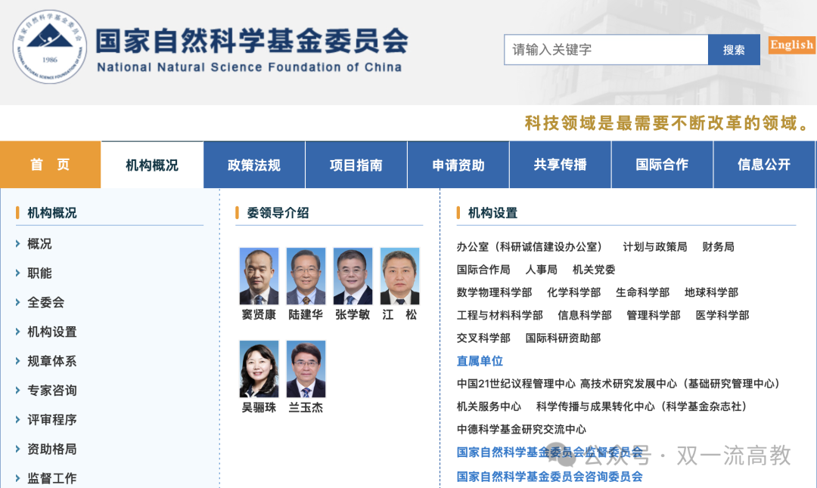Open the 政策法规 navigation tab
Image resolution: width=817 pixels, height=488 pixels.
[254, 165]
